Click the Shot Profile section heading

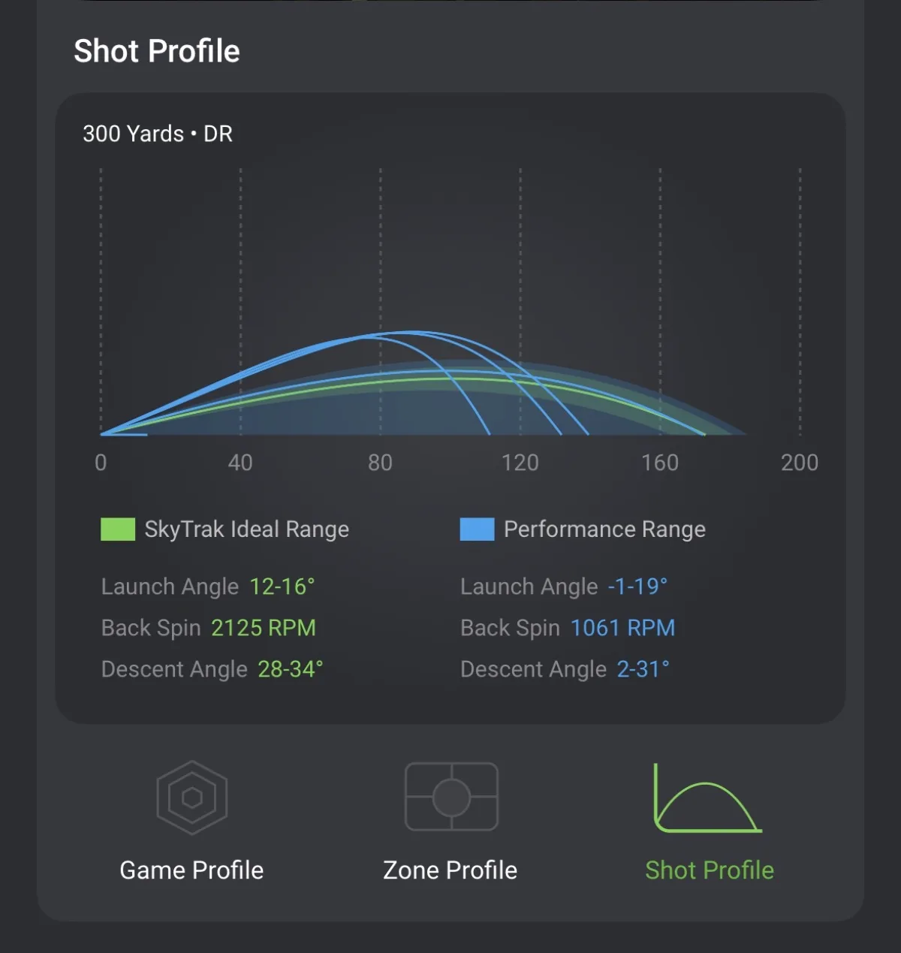(x=157, y=51)
